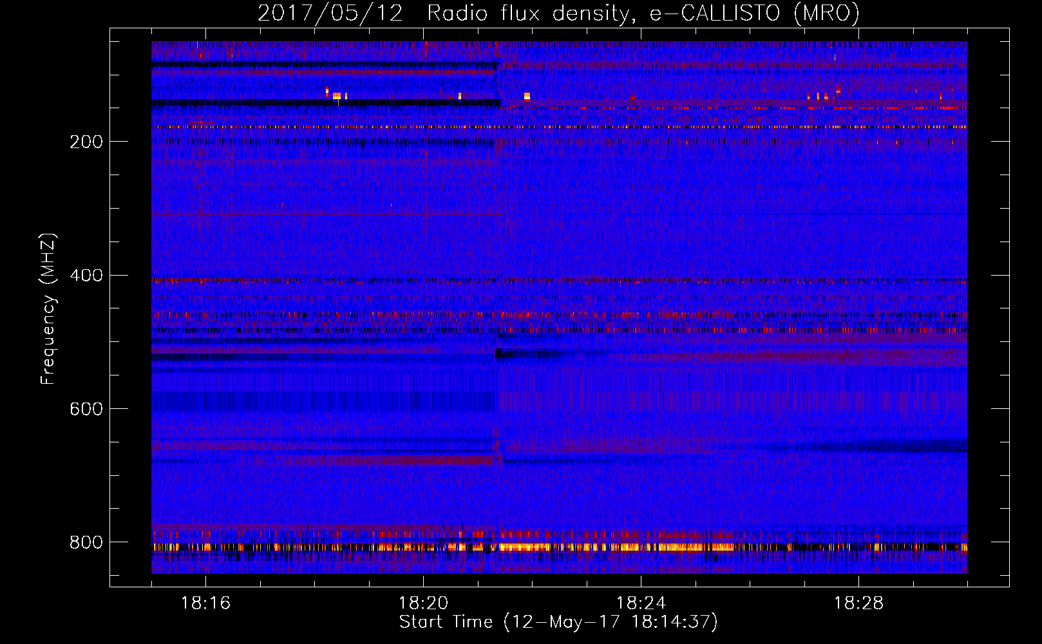Click the 18:28 time tick label
The height and width of the screenshot is (644, 1042).
click(x=858, y=603)
